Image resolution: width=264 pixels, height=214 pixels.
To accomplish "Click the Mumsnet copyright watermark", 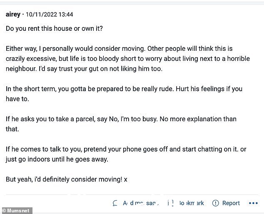I will click(x=16, y=211).
